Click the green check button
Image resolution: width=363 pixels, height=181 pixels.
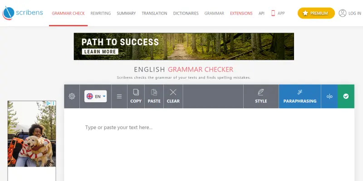(346, 96)
